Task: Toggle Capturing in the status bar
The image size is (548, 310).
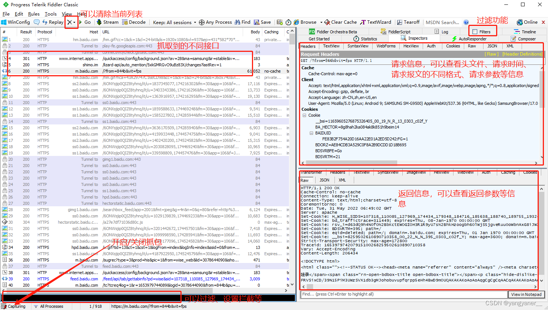Action: [x=14, y=306]
